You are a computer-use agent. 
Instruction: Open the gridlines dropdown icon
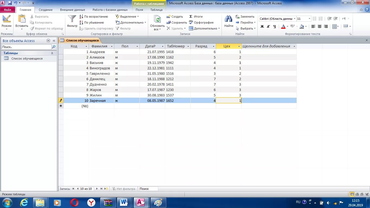coord(336,27)
